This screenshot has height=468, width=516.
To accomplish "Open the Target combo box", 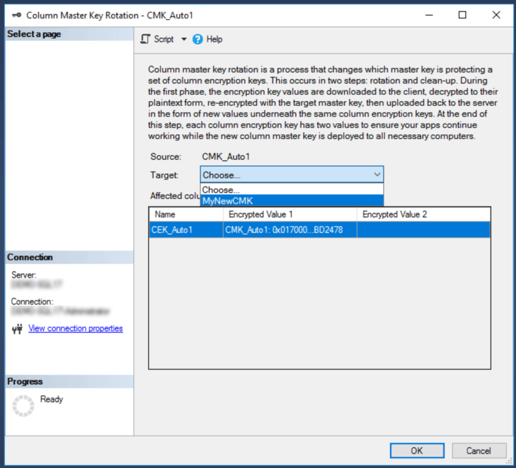I will pyautogui.click(x=292, y=175).
